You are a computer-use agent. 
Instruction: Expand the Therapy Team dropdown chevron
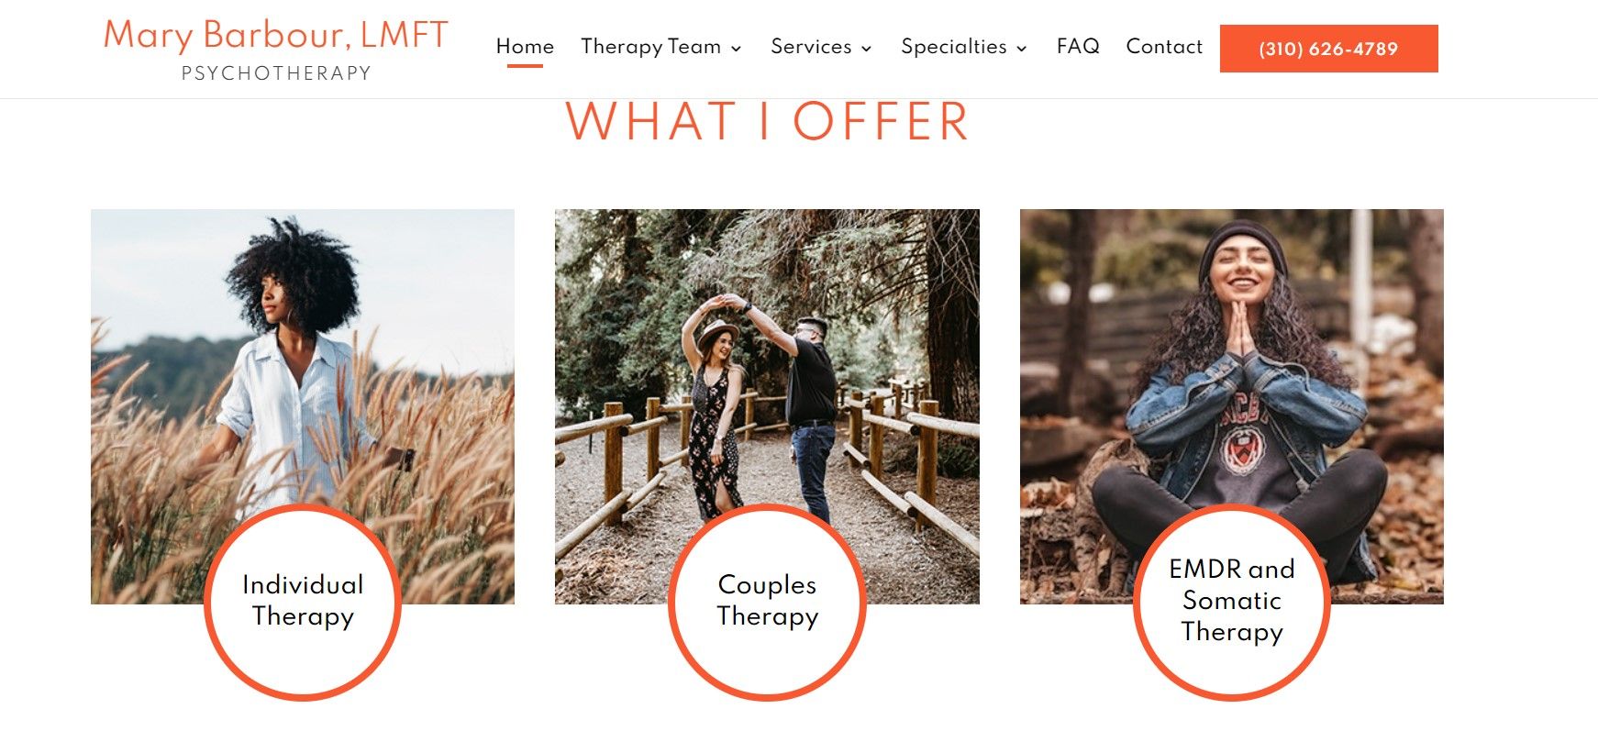(736, 49)
